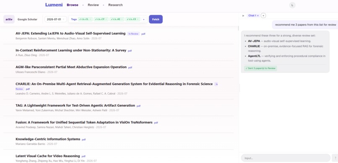Select the arXiv source
Image resolution: width=338 pixels, height=163 pixels.
point(9,19)
